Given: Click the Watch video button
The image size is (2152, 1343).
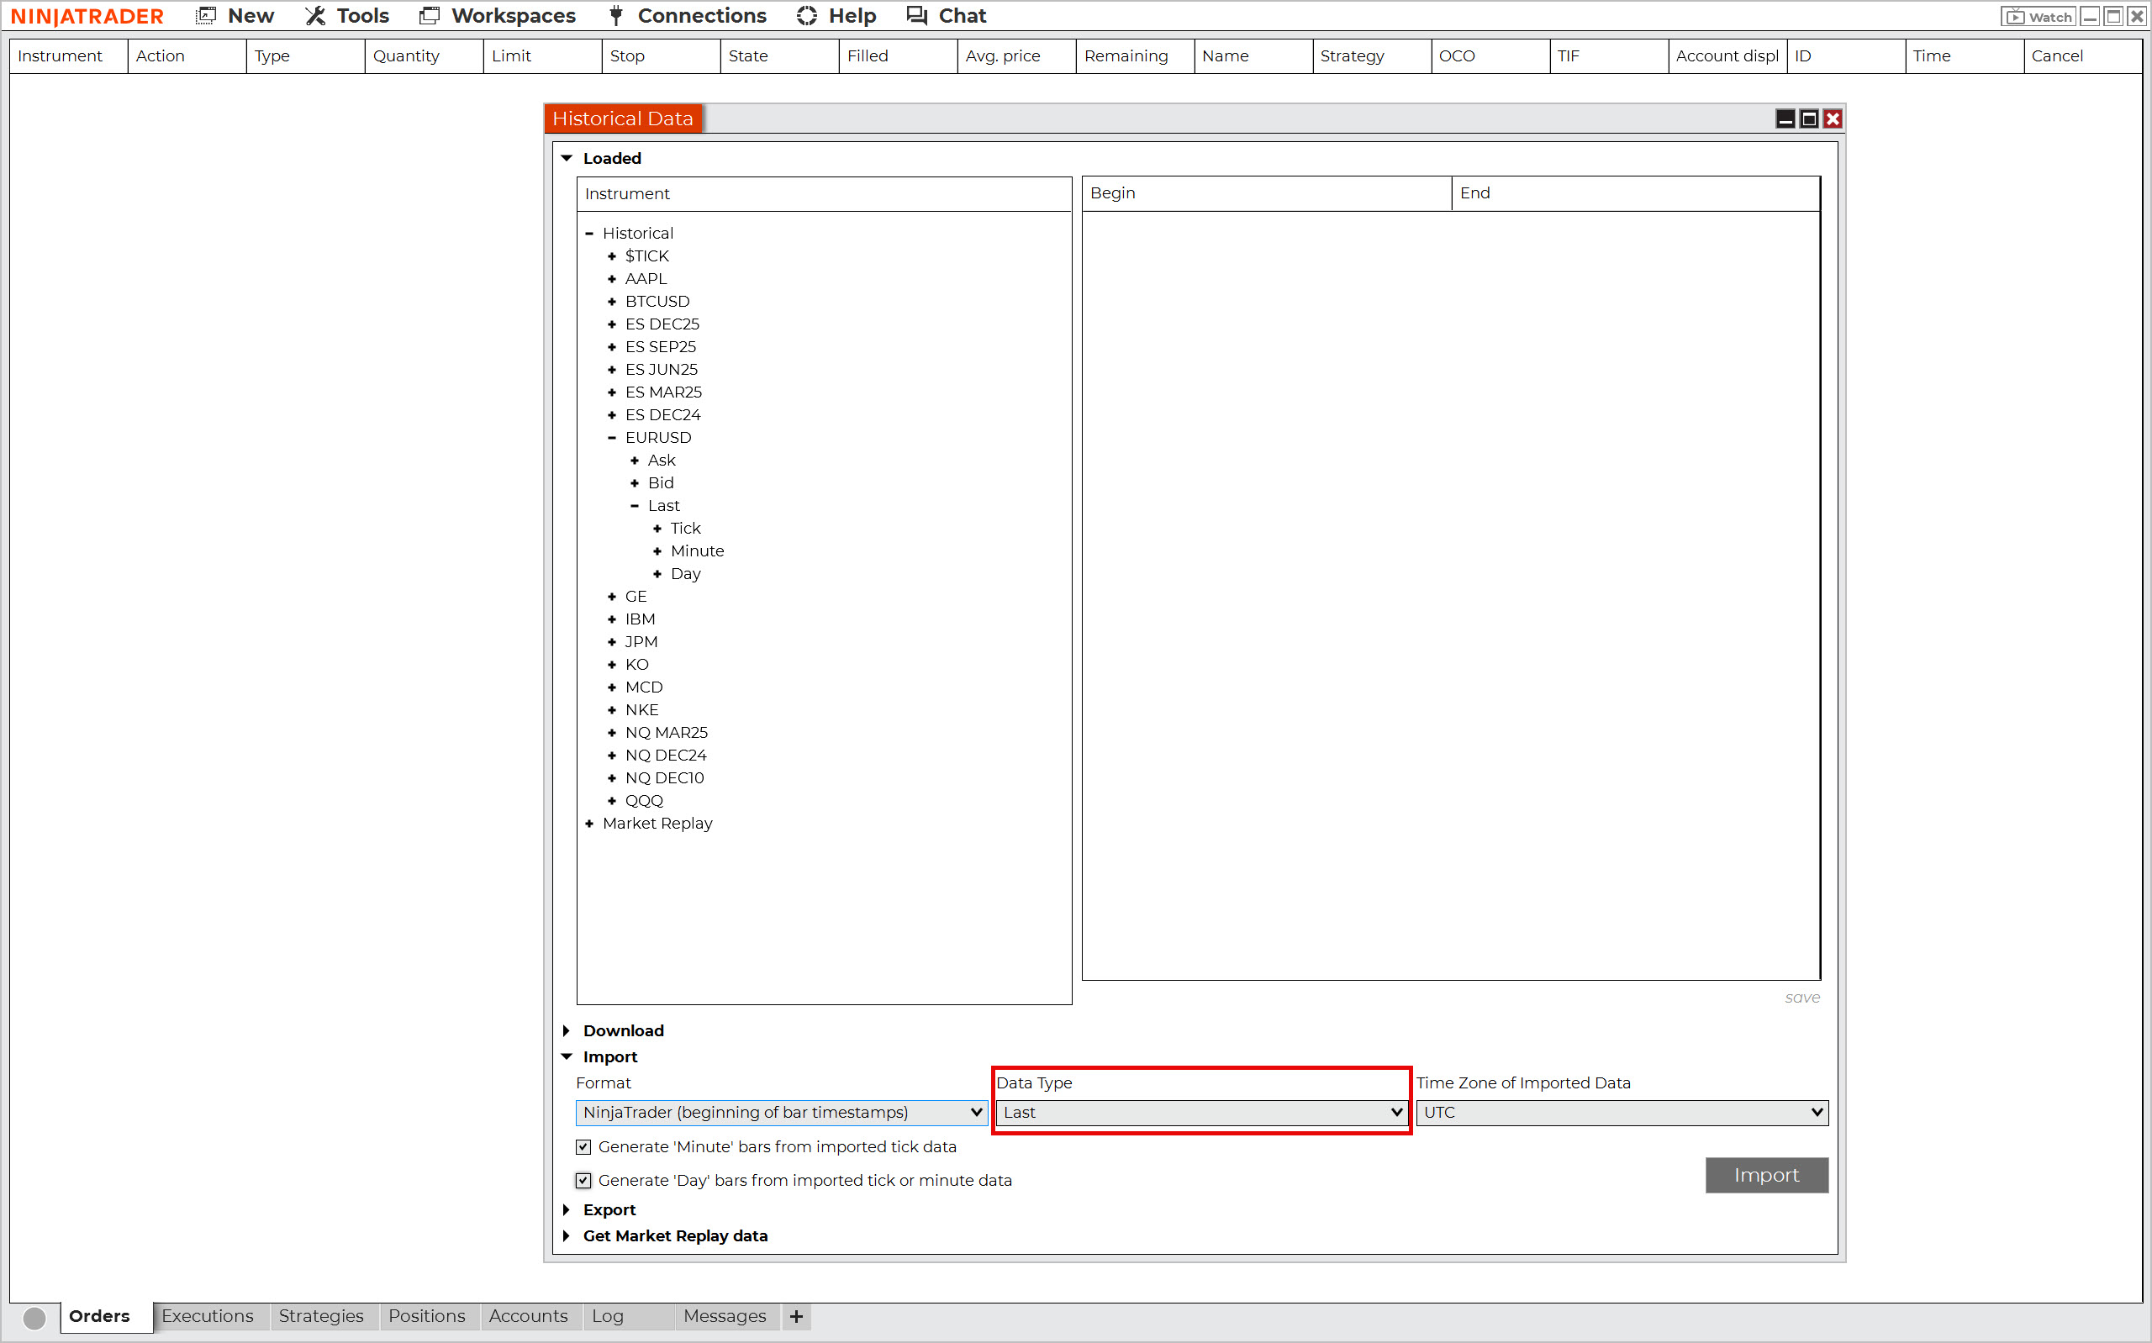Looking at the screenshot, I should (2038, 16).
